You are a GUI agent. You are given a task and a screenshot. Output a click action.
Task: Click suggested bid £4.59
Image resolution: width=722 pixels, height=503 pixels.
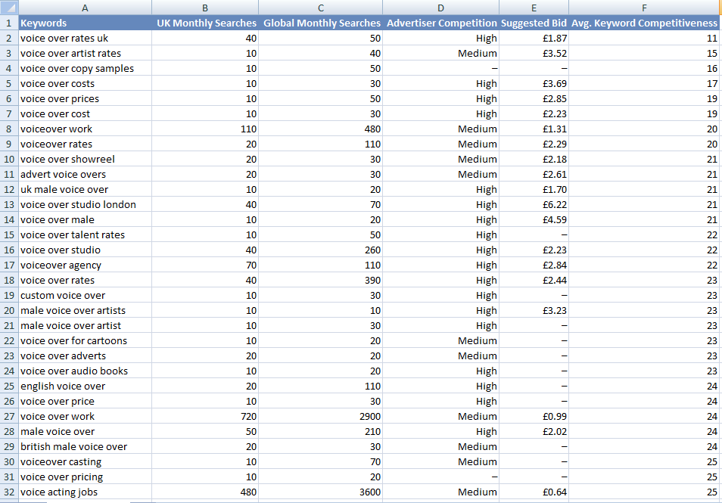click(534, 219)
